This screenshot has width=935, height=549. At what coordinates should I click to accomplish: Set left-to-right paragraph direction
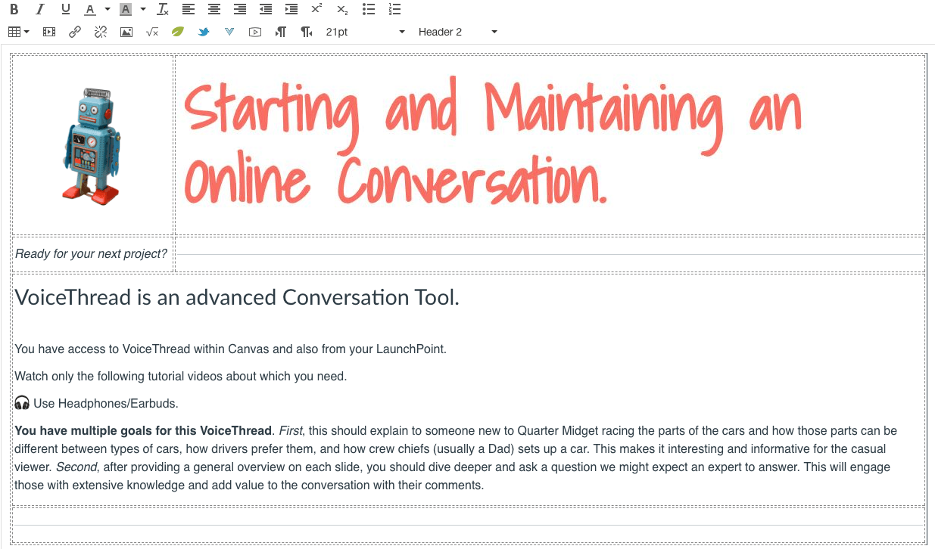coord(281,32)
